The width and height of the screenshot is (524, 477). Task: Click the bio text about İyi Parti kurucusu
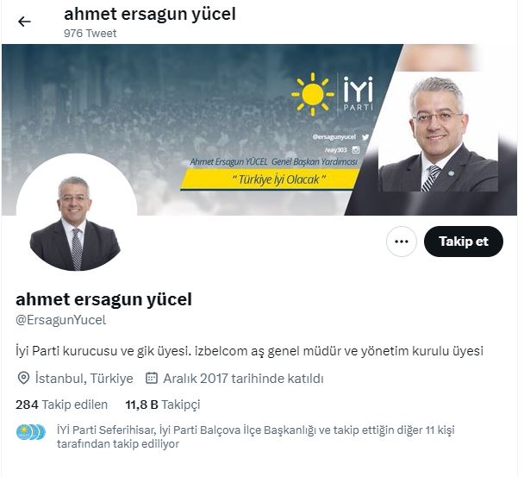tap(249, 351)
